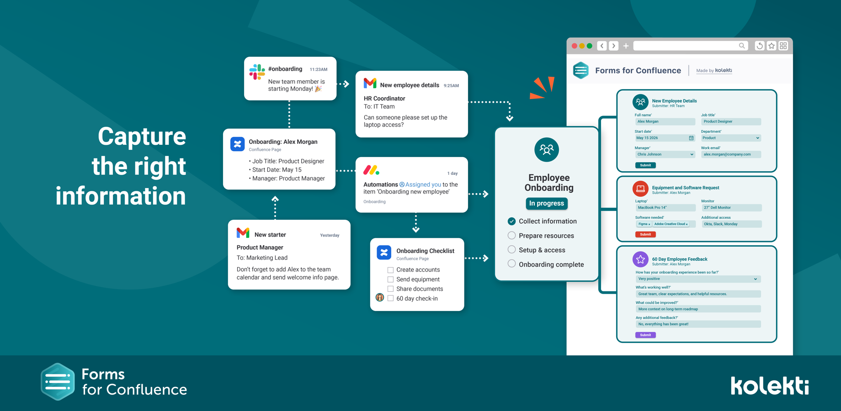The image size is (841, 411).
Task: Click the Onboarding tag under Automations
Action: [374, 201]
